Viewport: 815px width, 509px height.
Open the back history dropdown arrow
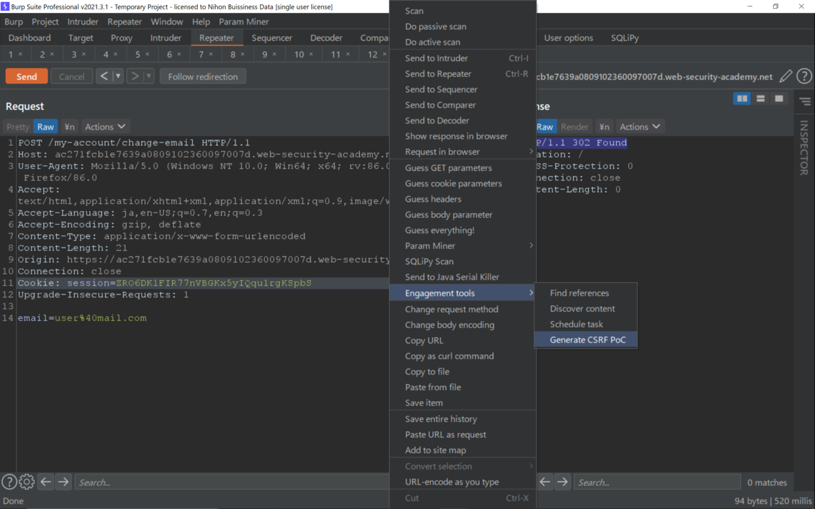tap(118, 76)
